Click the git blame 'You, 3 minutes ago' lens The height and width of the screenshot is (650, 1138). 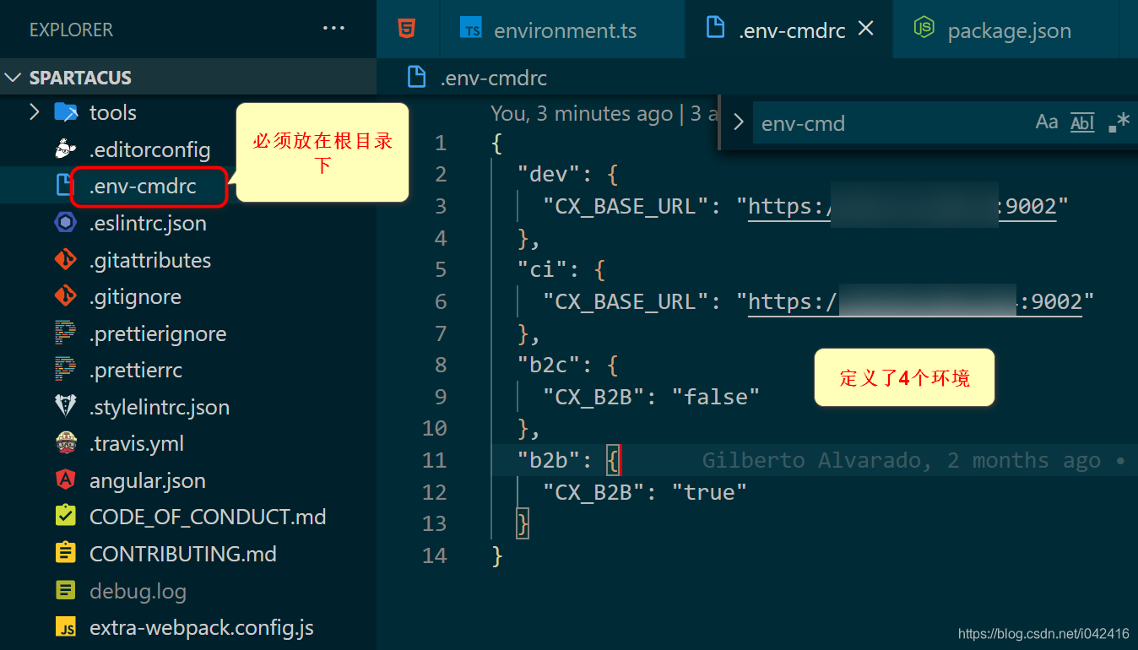(582, 113)
